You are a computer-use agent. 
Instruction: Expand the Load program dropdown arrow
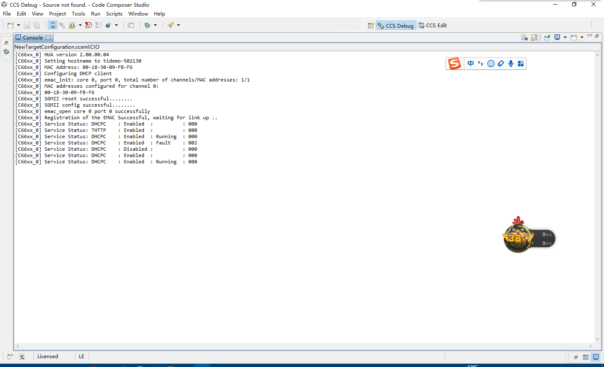(x=80, y=25)
